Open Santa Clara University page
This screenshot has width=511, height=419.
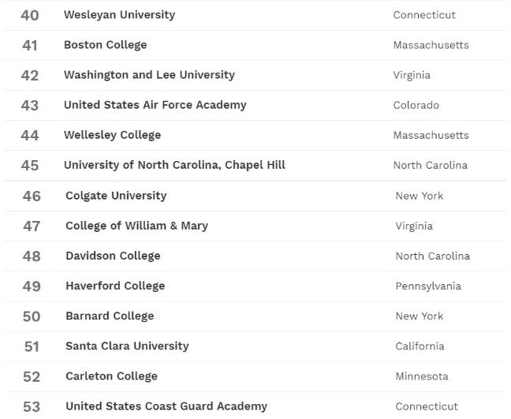(127, 346)
